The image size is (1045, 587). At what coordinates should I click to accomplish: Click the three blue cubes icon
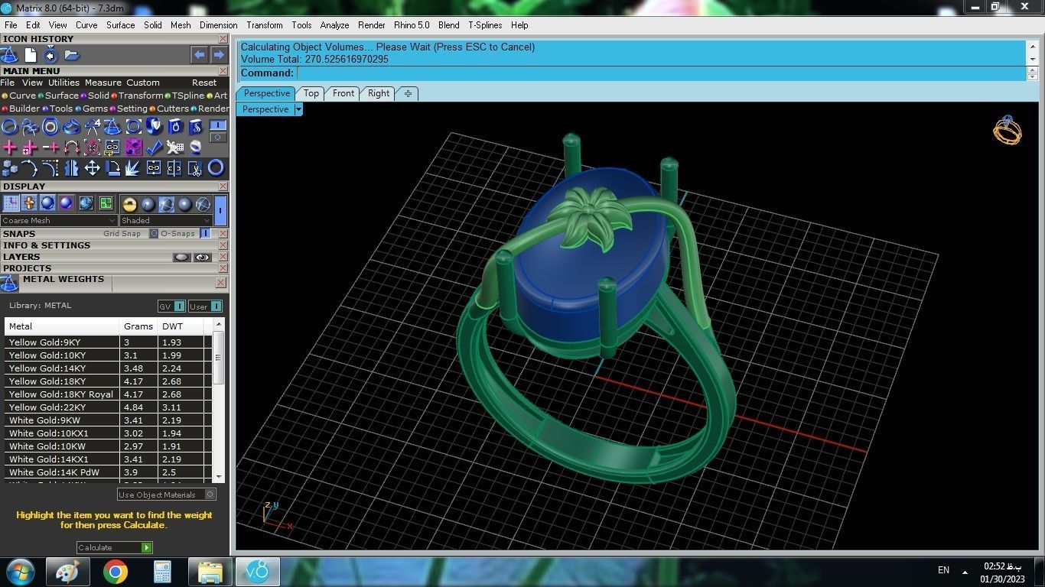(x=10, y=168)
